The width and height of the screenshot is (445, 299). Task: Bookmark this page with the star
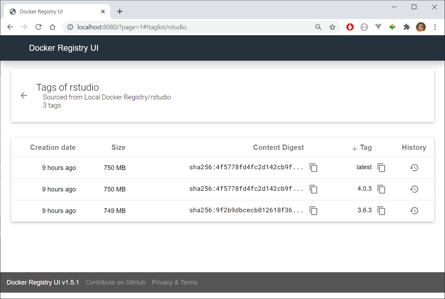(x=333, y=27)
